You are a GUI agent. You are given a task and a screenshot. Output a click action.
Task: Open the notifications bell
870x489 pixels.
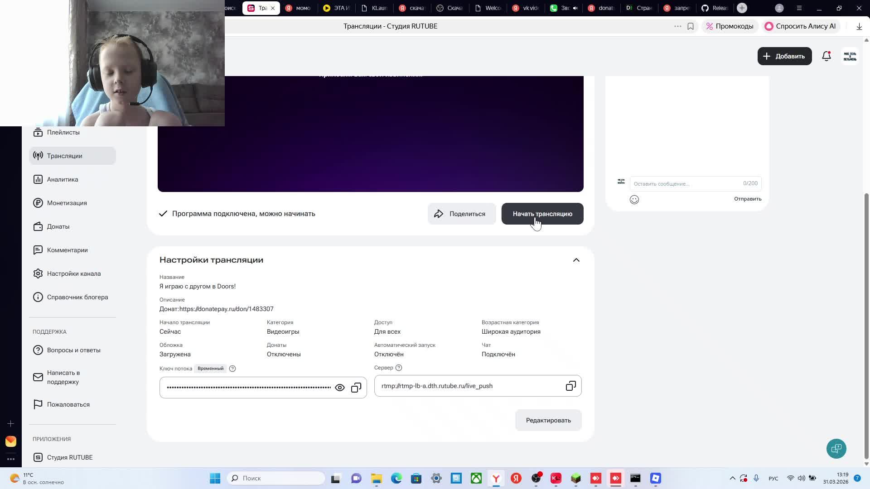[x=826, y=56]
